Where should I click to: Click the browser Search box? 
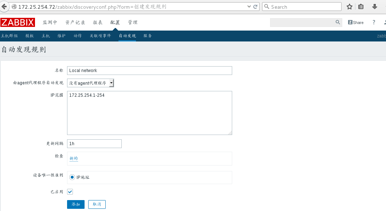pyautogui.click(x=302, y=7)
